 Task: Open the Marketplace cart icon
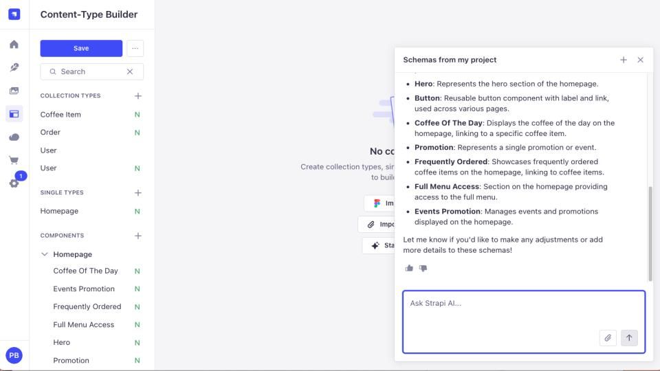[14, 160]
